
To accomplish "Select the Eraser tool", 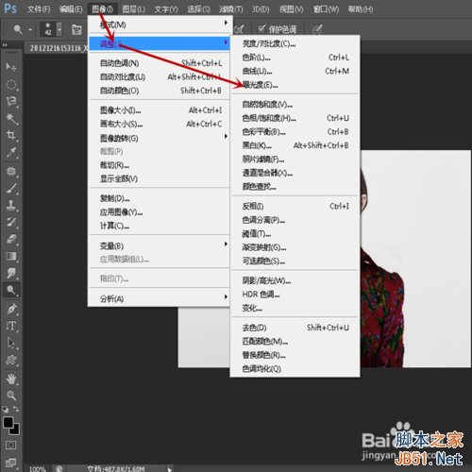I will point(11,239).
